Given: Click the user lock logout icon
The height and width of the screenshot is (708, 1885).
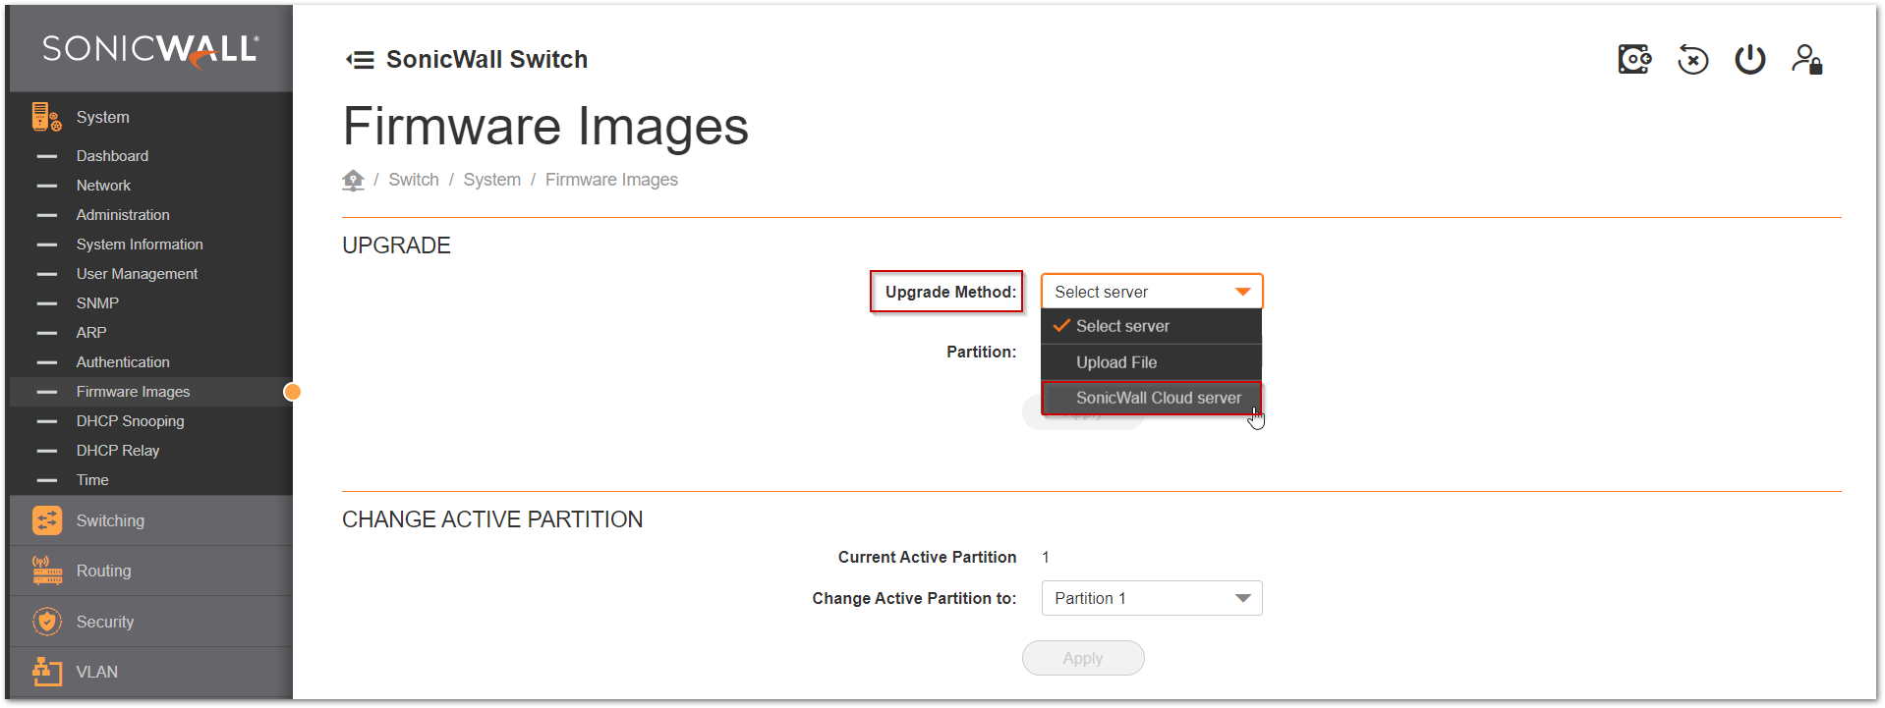Looking at the screenshot, I should 1806,60.
